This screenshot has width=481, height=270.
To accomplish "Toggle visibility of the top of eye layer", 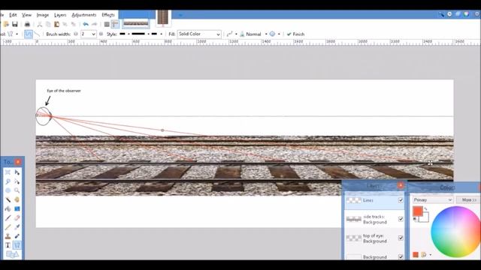I will coord(401,238).
